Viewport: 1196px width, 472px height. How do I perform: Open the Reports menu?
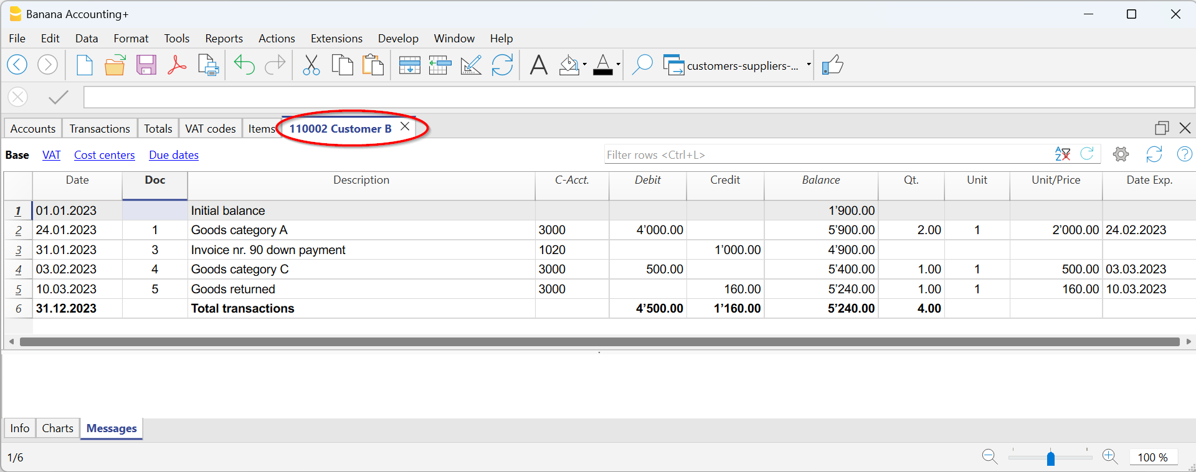[224, 39]
